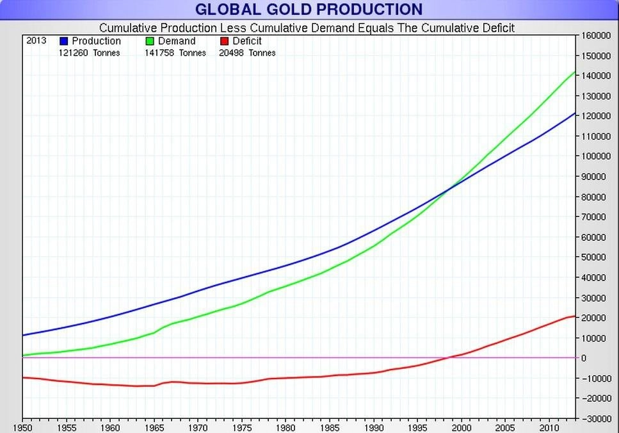Click the 2000 x-axis label
Image resolution: width=619 pixels, height=433 pixels.
pyautogui.click(x=461, y=428)
